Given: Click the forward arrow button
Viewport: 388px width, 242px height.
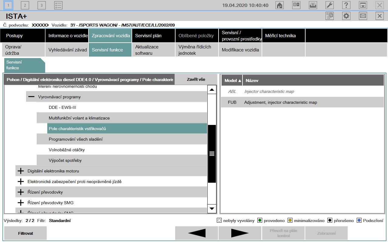Looking at the screenshot, I should point(240,233).
